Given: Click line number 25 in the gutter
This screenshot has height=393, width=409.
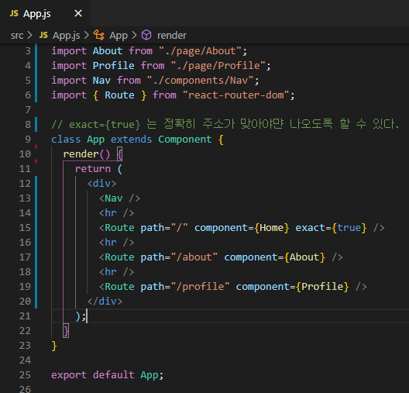Looking at the screenshot, I should pyautogui.click(x=25, y=375).
